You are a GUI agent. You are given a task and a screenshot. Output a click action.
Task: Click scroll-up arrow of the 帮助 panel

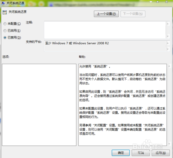click(169, 66)
